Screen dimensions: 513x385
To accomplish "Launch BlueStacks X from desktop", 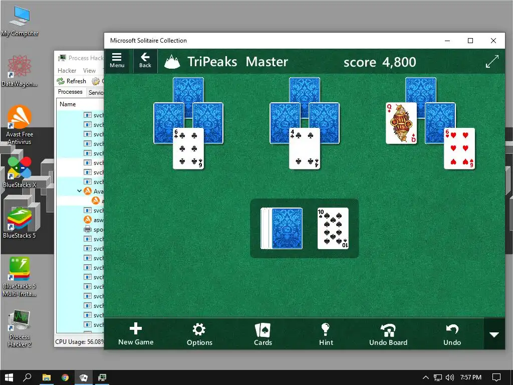I will point(20,172).
